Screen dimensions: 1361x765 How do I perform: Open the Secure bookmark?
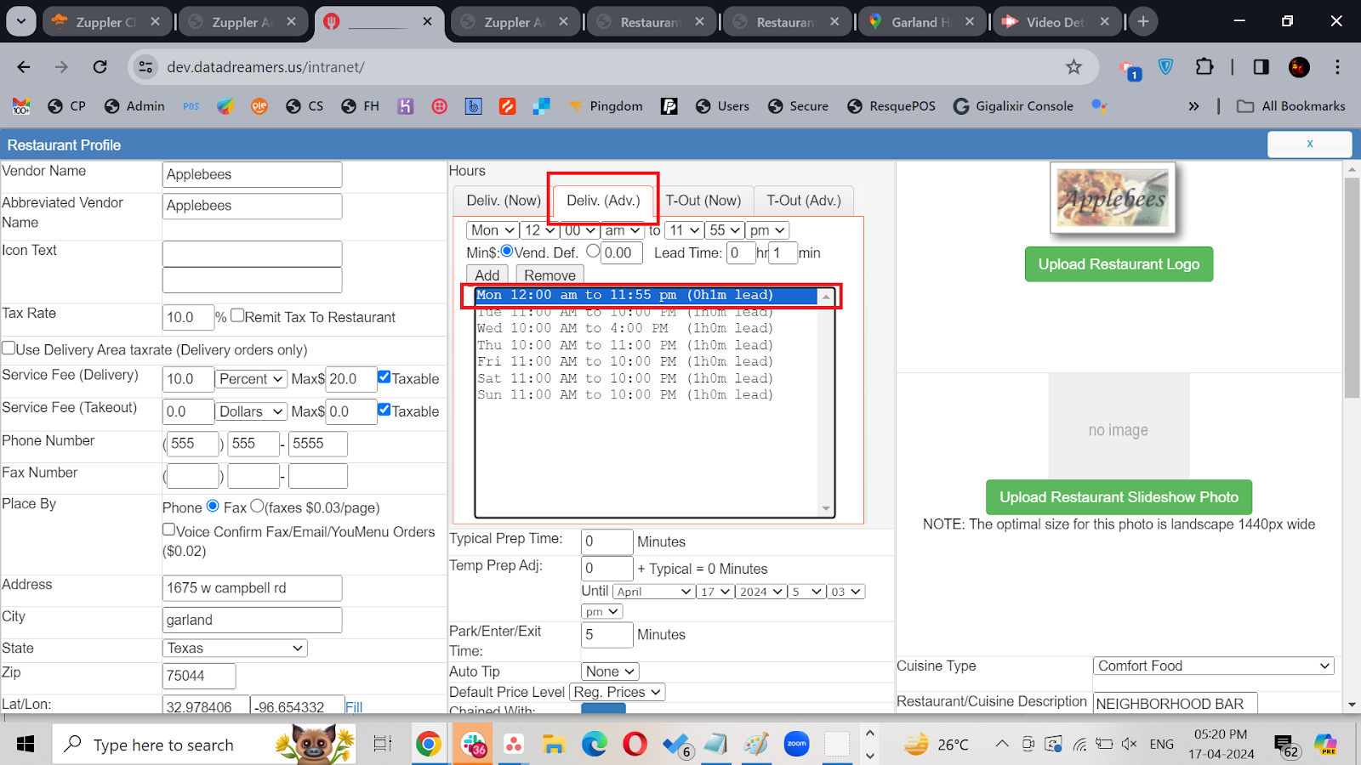pos(798,106)
